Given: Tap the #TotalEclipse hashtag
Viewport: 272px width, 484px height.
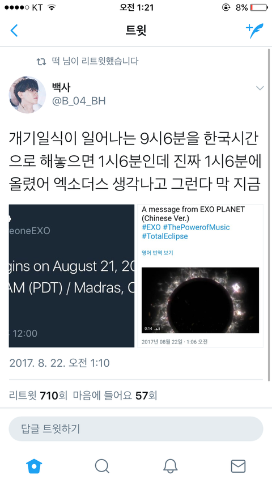Looking at the screenshot, I should pyautogui.click(x=164, y=236).
